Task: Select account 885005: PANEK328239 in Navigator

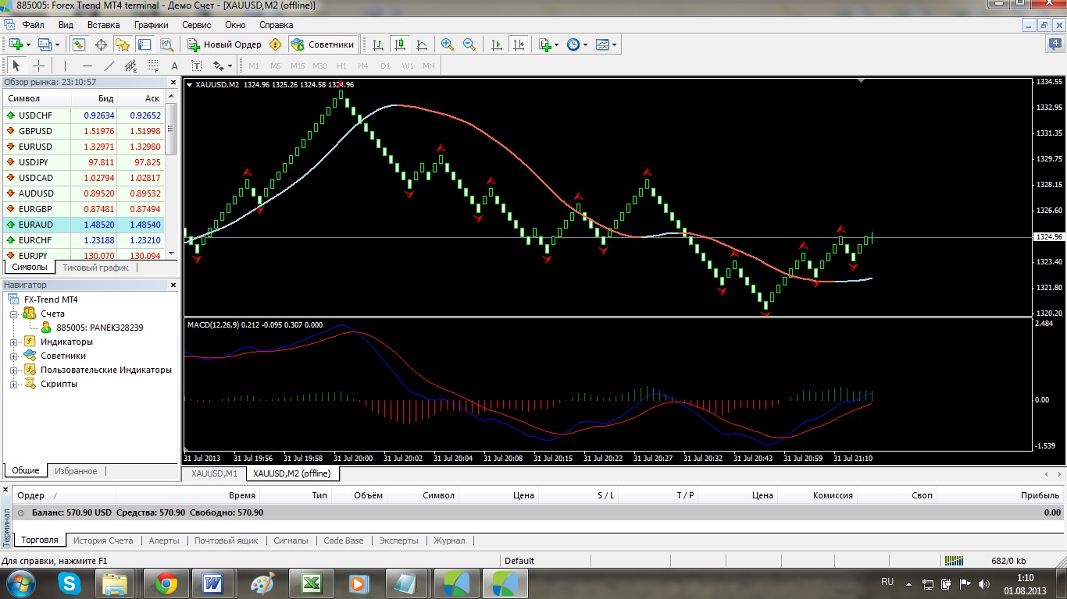Action: 100,328
